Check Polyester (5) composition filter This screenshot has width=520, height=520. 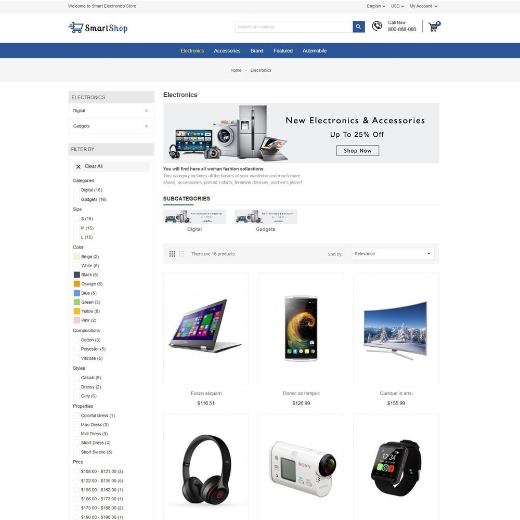(x=76, y=349)
